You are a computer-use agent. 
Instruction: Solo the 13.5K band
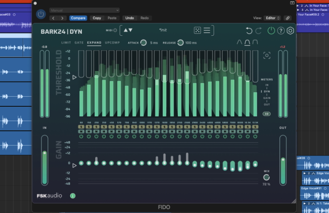[x=255, y=127]
